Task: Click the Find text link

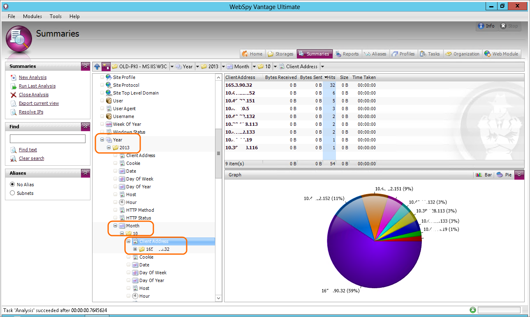Action: [28, 150]
